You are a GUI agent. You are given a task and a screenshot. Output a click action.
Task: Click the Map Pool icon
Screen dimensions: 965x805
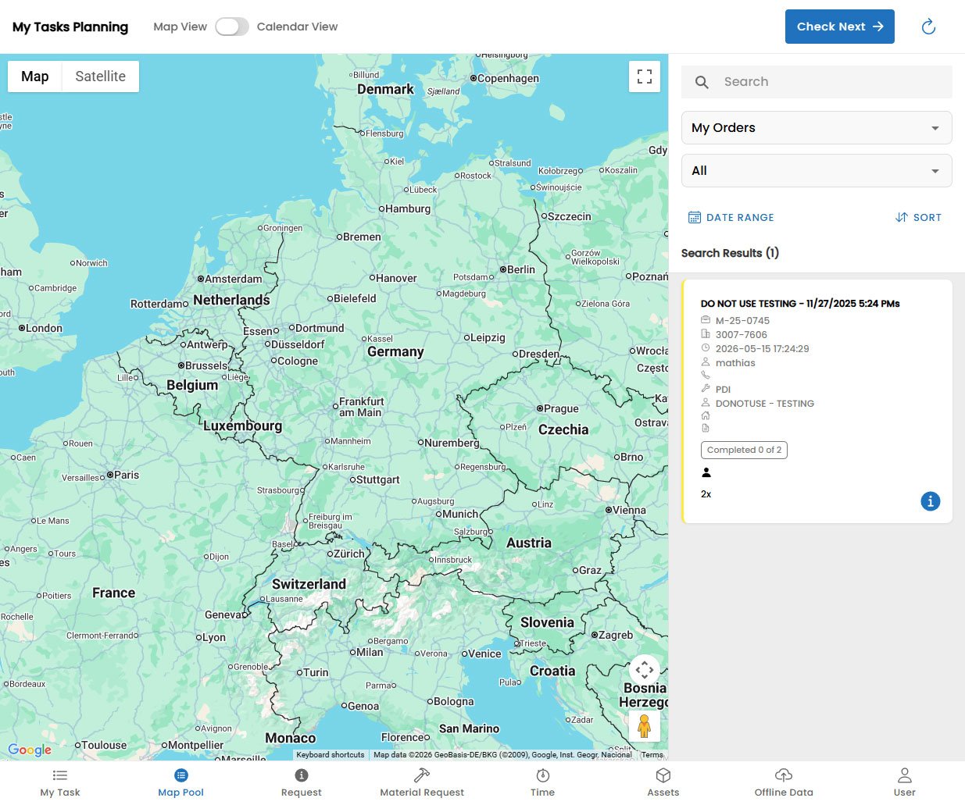[181, 775]
